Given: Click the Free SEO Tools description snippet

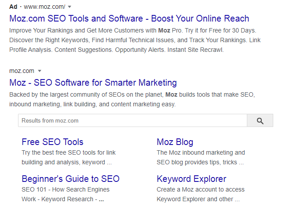Looking at the screenshot, I should [68, 157].
